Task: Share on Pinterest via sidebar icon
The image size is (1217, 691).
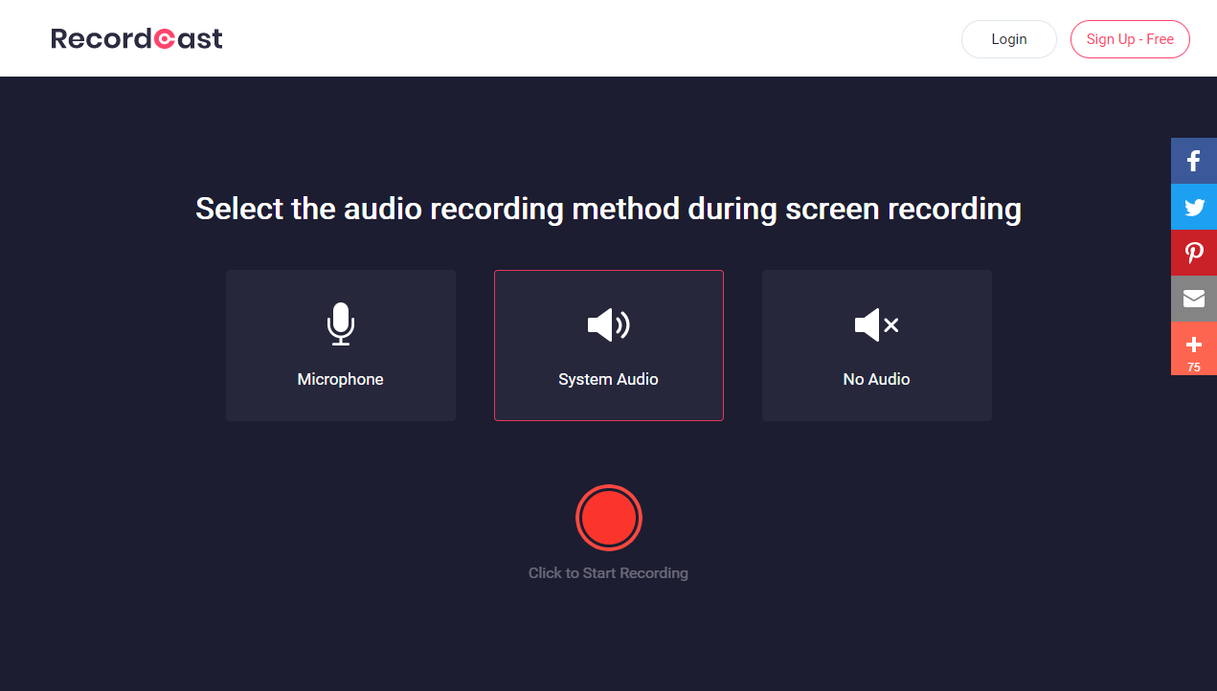Action: coord(1194,253)
